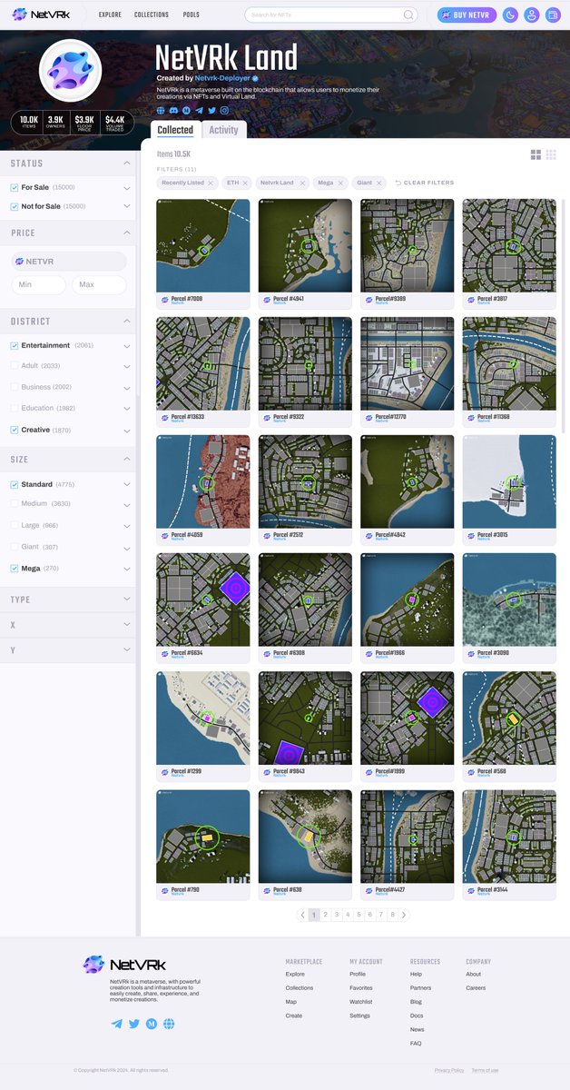Uncheck the Creative district checkbox

[x=15, y=430]
